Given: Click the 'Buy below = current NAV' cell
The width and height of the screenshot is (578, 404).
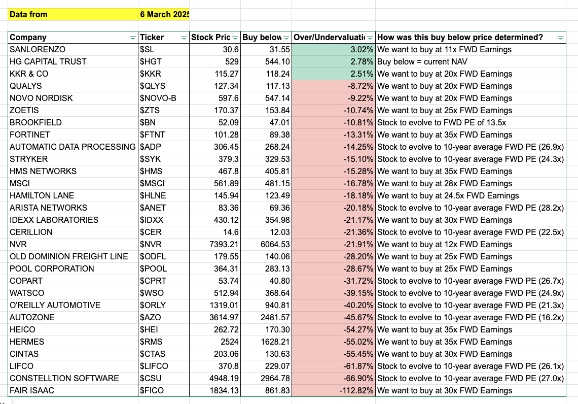Looking at the screenshot, I should pos(471,61).
